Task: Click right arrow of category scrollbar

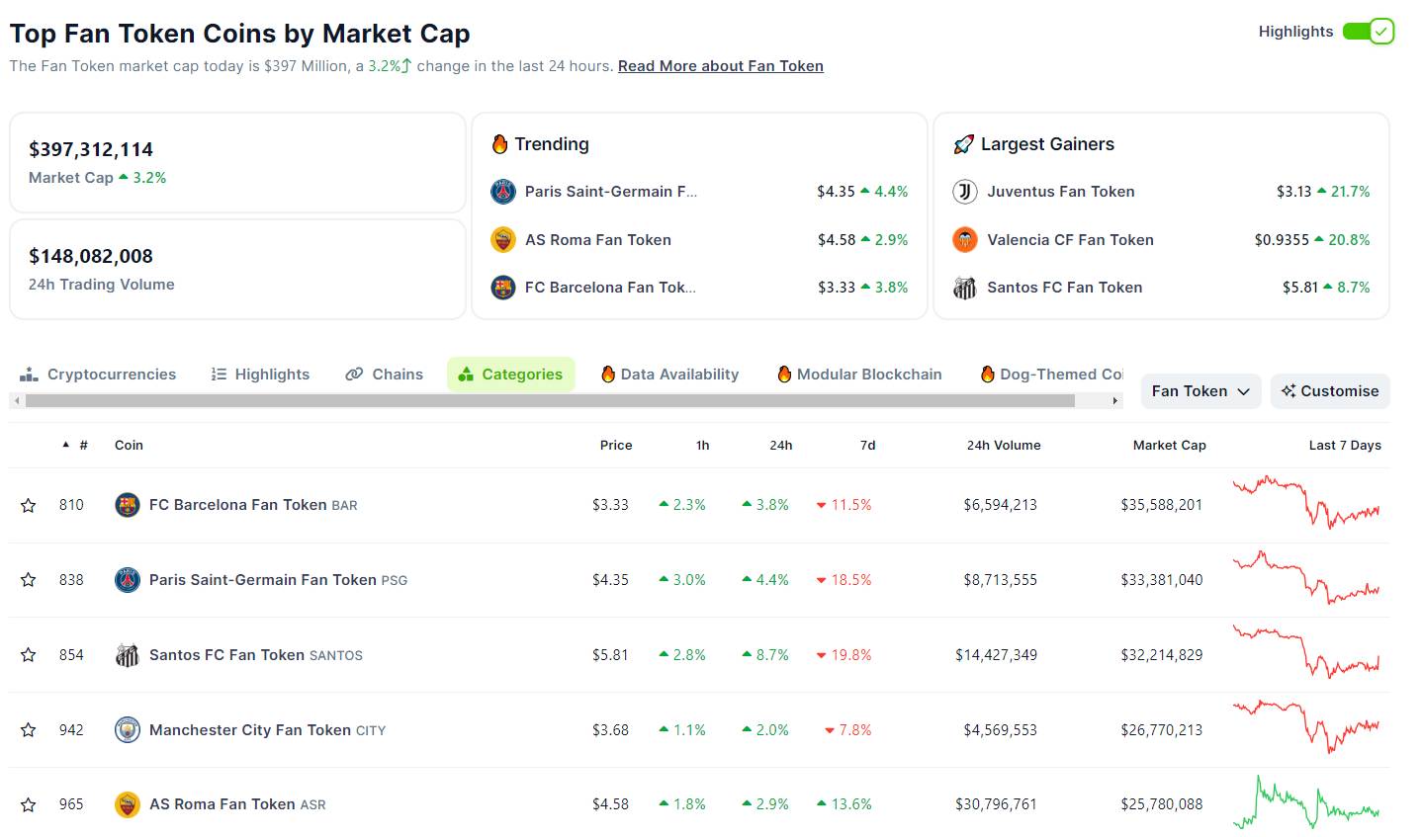Action: 1115,401
